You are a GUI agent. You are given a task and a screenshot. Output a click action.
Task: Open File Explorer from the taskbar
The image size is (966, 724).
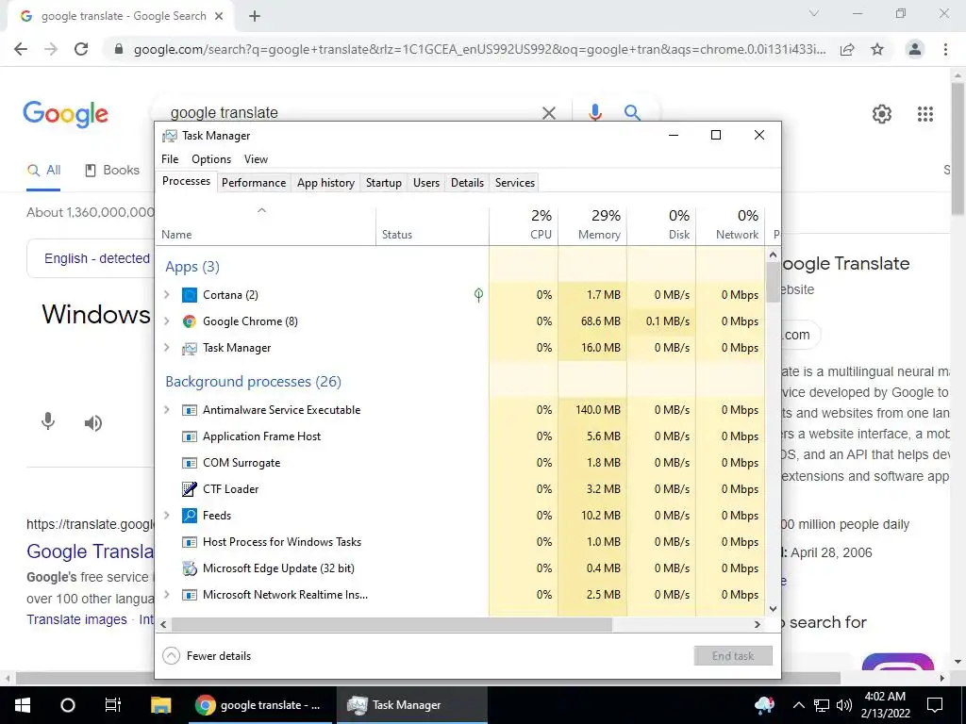[160, 705]
